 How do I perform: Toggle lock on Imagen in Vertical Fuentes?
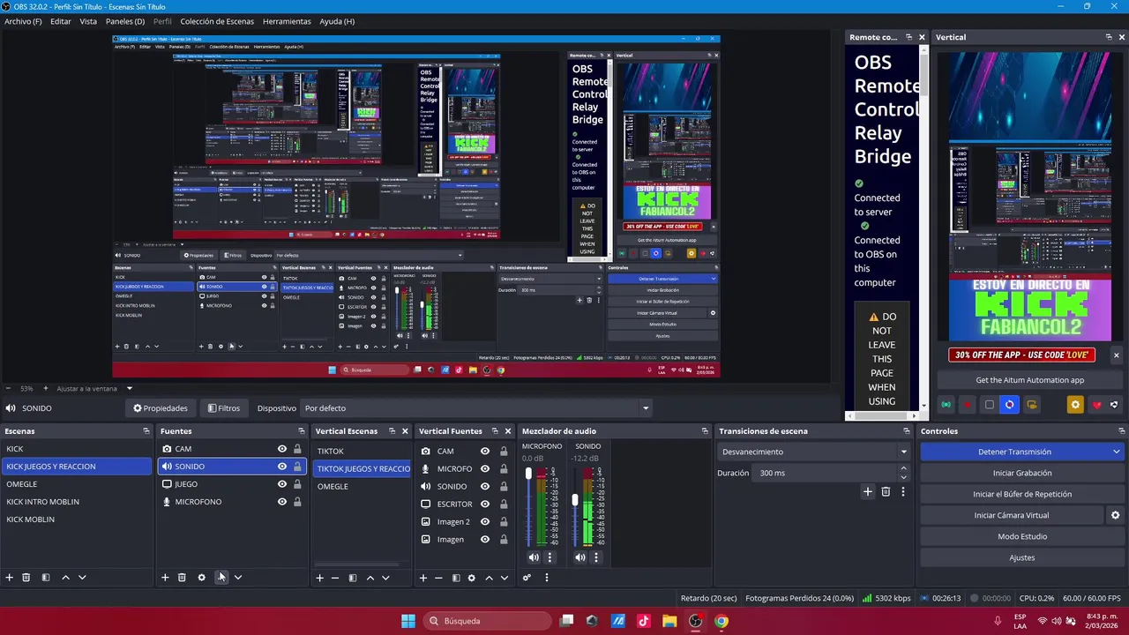tap(504, 540)
